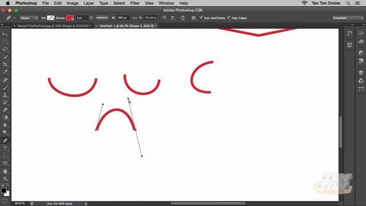This screenshot has width=366, height=206.
Task: Select the History Brush tool
Action: [x=5, y=102]
